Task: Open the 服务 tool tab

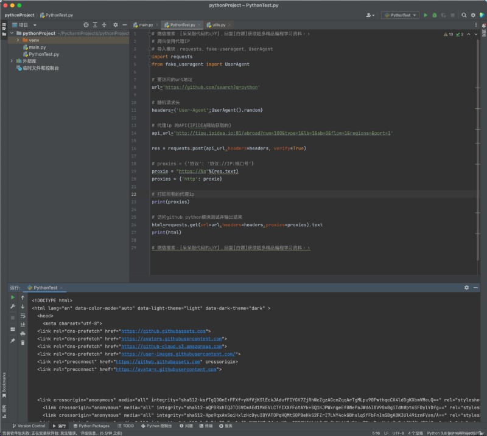Action: coord(226,426)
